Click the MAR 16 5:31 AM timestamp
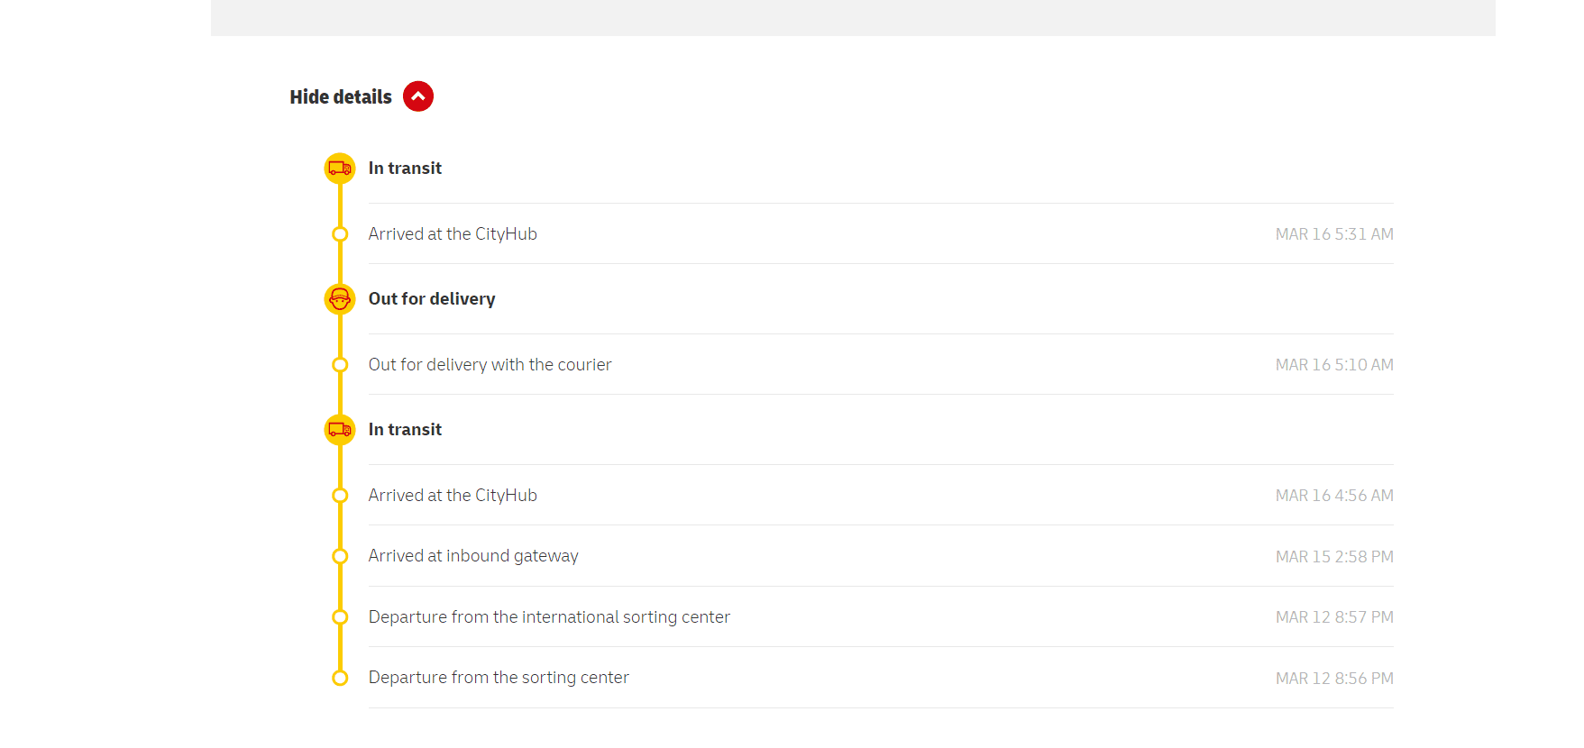 click(1334, 234)
